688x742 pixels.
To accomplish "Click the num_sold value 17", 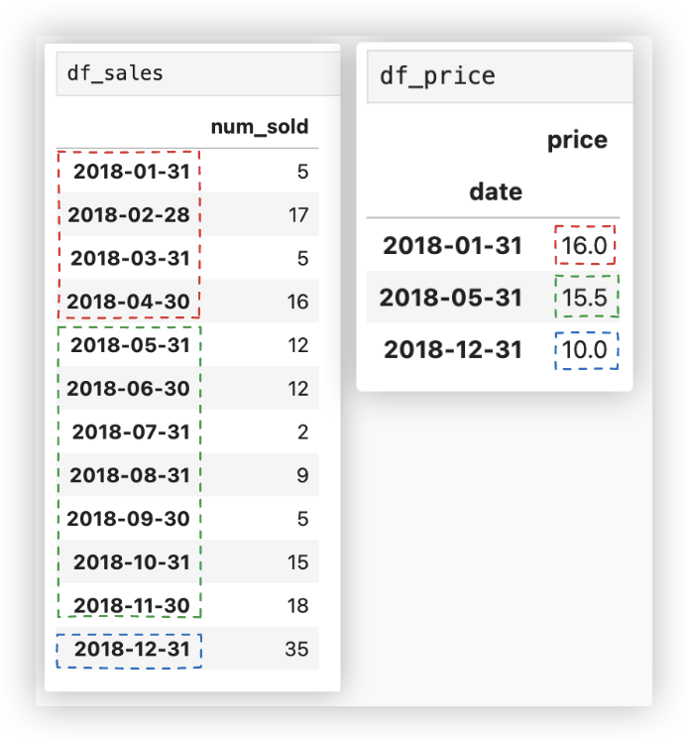I will tap(297, 215).
